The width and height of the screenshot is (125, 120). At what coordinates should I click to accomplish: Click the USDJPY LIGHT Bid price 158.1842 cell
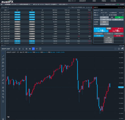coord(17,12)
